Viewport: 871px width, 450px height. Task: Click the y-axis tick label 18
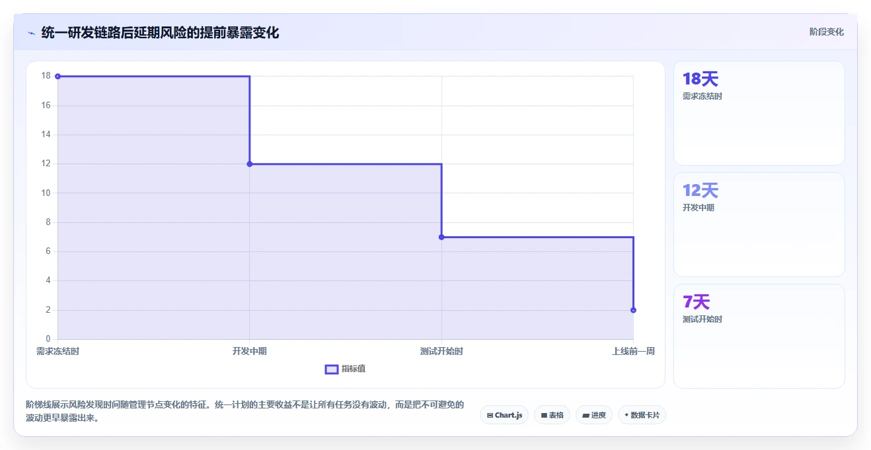[x=46, y=76]
